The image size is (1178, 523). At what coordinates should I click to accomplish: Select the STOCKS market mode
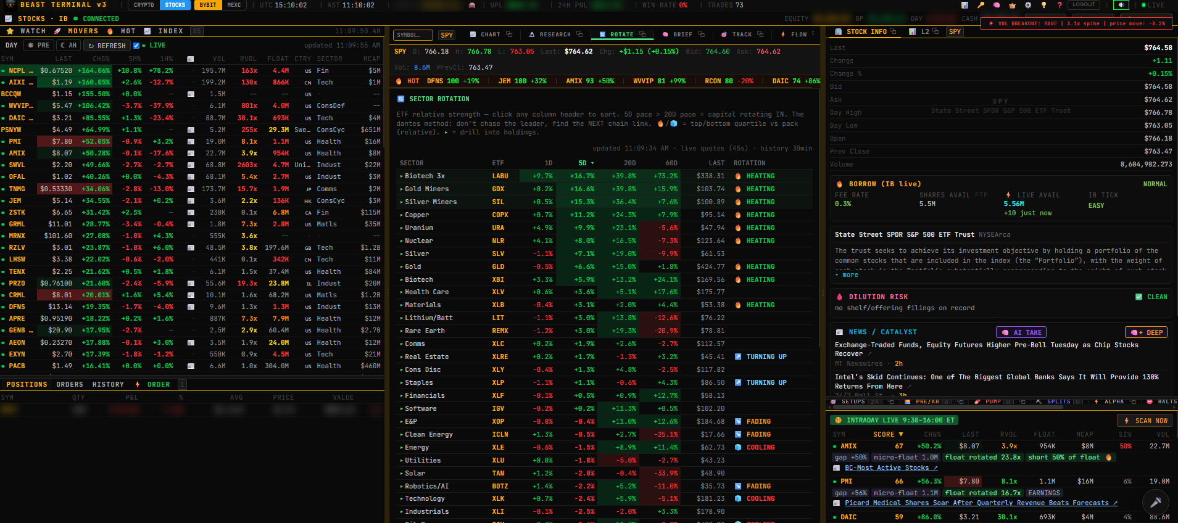[x=175, y=5]
